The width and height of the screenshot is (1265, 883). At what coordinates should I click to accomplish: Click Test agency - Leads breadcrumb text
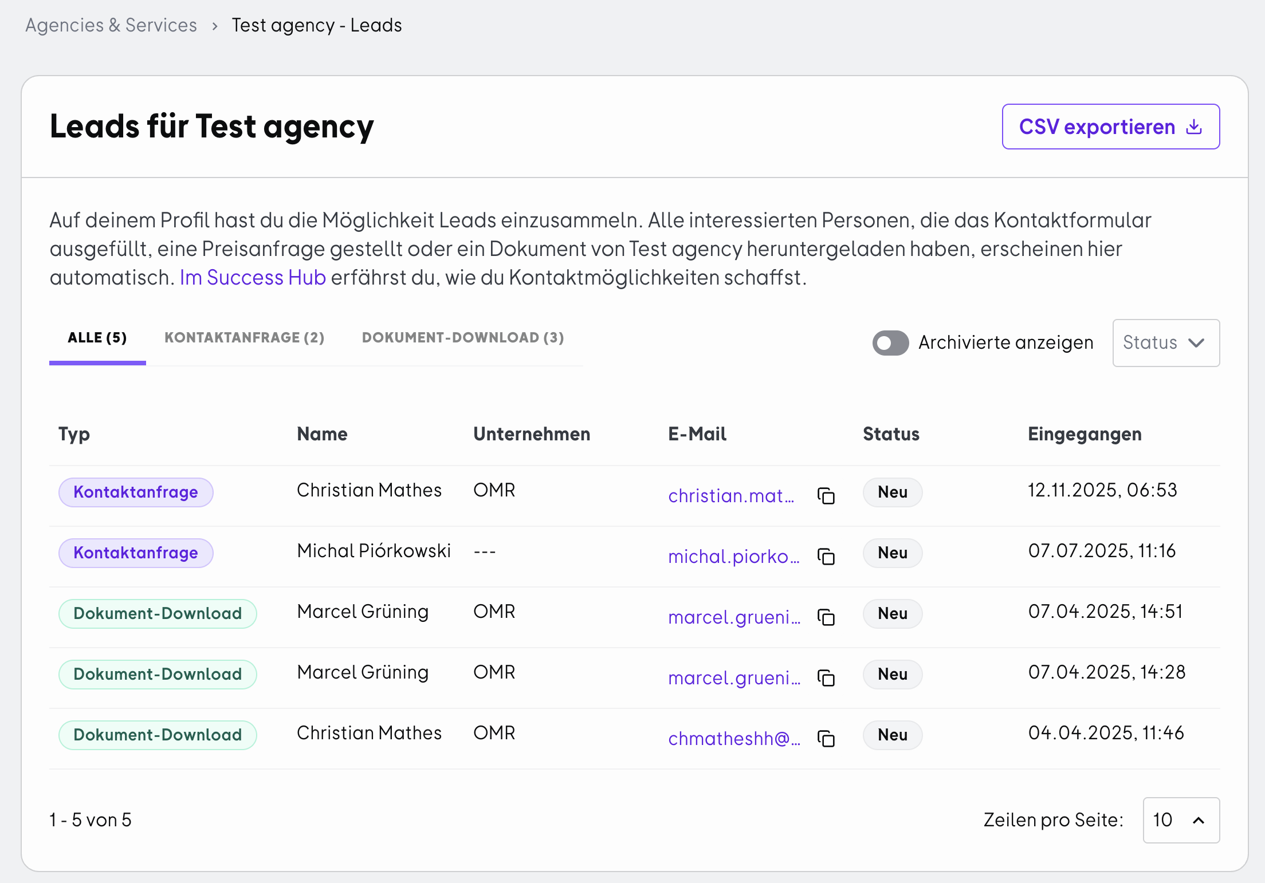coord(317,25)
